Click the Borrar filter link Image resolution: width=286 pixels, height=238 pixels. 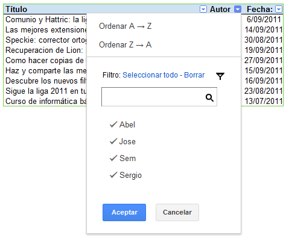[x=194, y=75]
